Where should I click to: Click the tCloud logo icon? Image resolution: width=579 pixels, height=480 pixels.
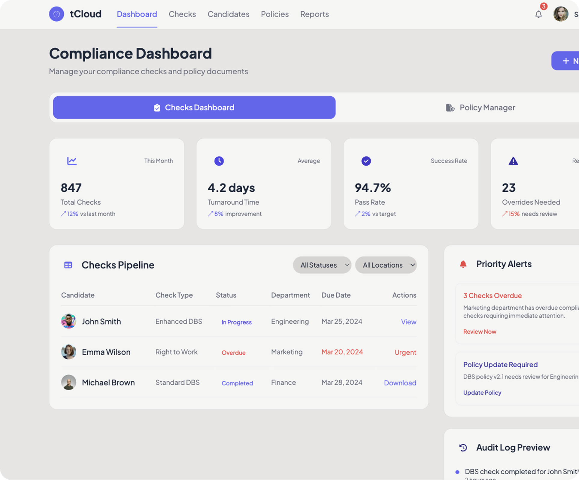56,14
